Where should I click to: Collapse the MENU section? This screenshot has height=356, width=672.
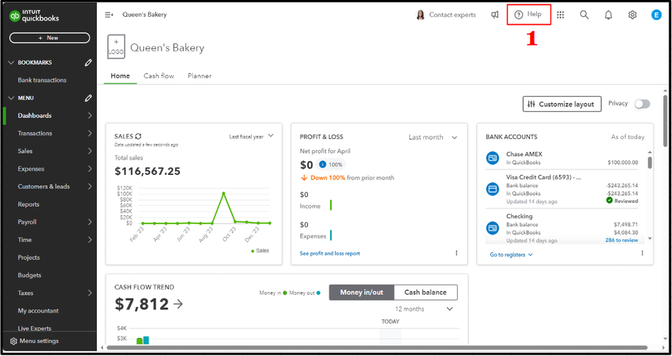(11, 98)
